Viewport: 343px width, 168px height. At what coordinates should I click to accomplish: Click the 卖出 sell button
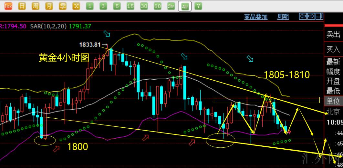tap(333, 35)
